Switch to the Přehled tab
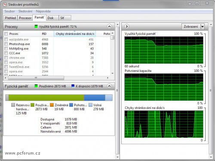The height and width of the screenshot is (161, 215). coord(10,18)
